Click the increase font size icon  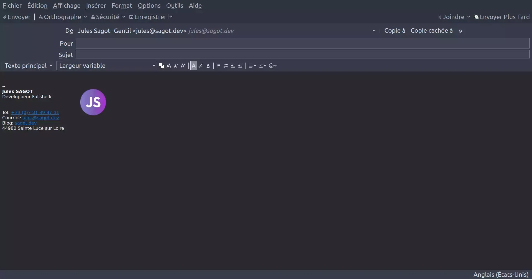pyautogui.click(x=183, y=66)
